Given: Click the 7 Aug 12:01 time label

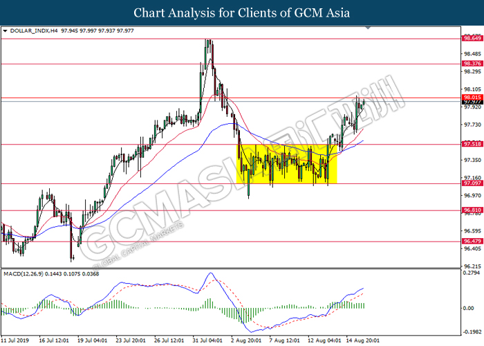Looking at the screenshot, I should (x=284, y=340).
